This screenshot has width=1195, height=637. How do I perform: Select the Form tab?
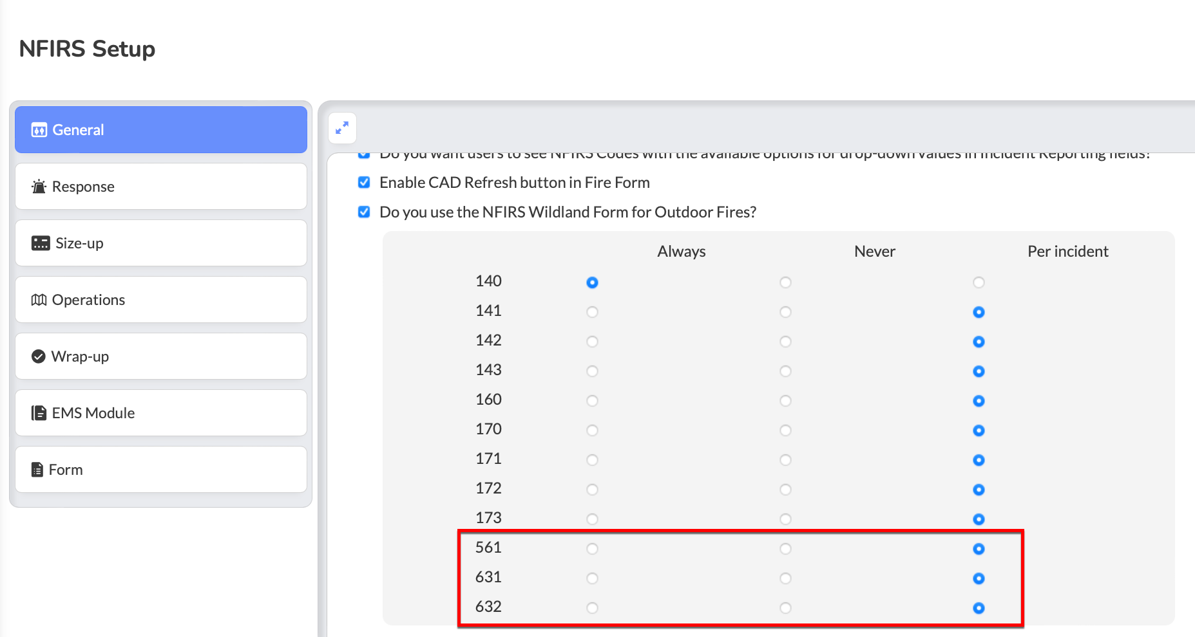[161, 470]
